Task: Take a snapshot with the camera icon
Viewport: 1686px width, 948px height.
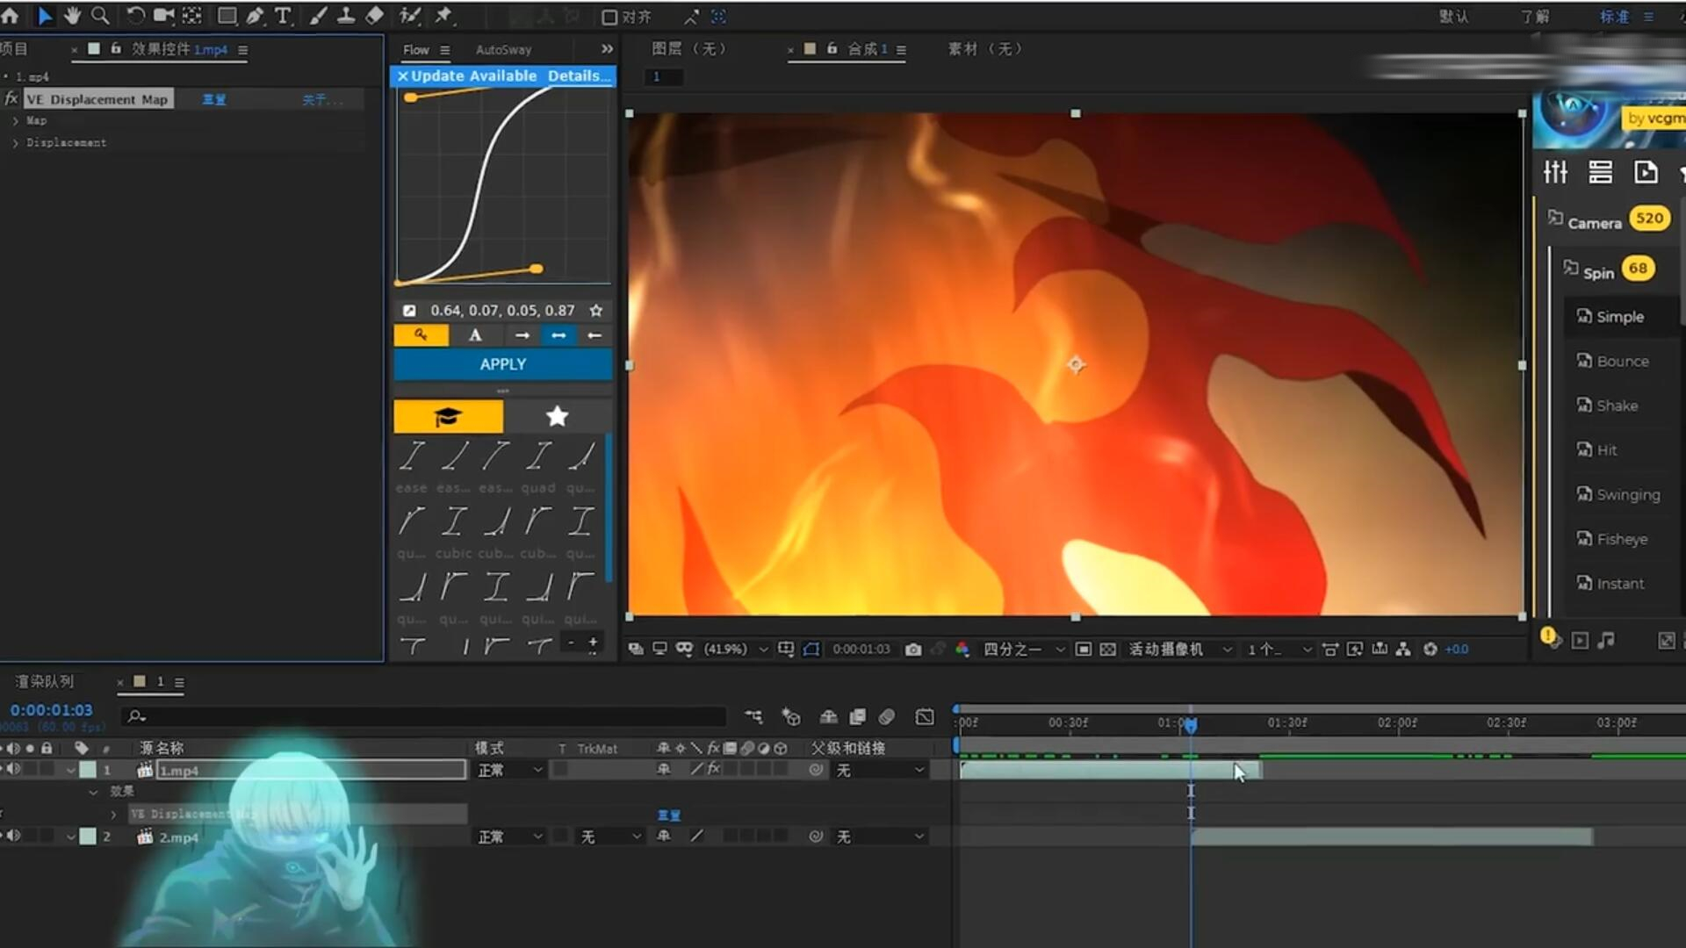Action: [x=913, y=650]
